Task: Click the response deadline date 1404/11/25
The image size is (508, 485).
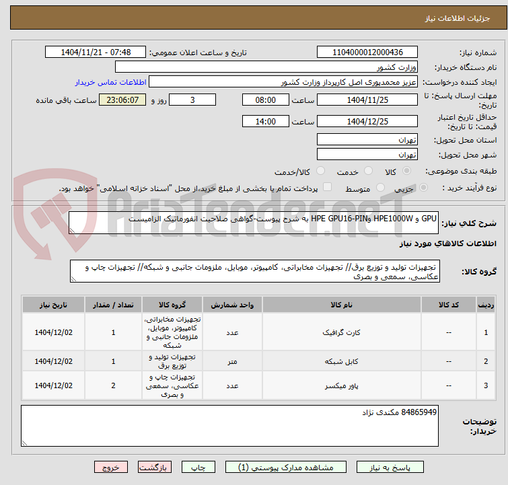Action: 367,100
